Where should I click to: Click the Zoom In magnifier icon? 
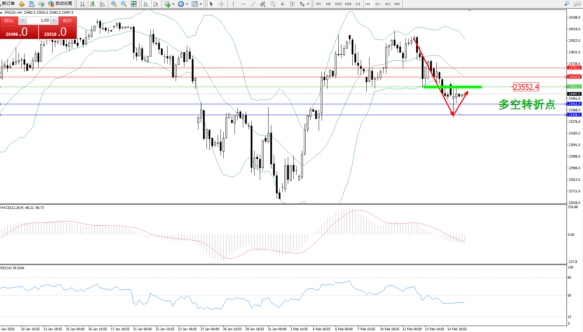[x=114, y=4]
